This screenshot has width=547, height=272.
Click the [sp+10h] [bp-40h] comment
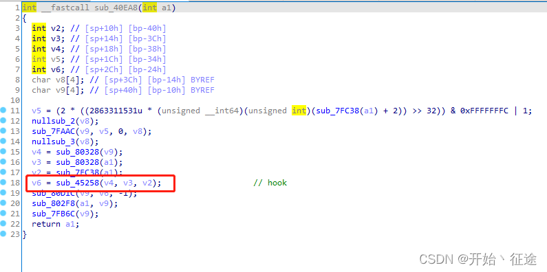pos(126,28)
